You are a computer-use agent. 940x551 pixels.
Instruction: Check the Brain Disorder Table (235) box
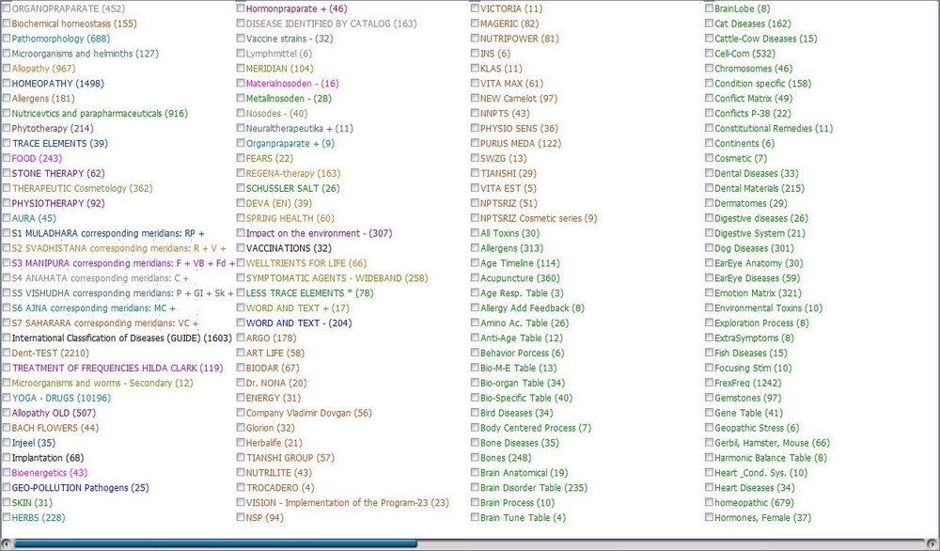[475, 488]
